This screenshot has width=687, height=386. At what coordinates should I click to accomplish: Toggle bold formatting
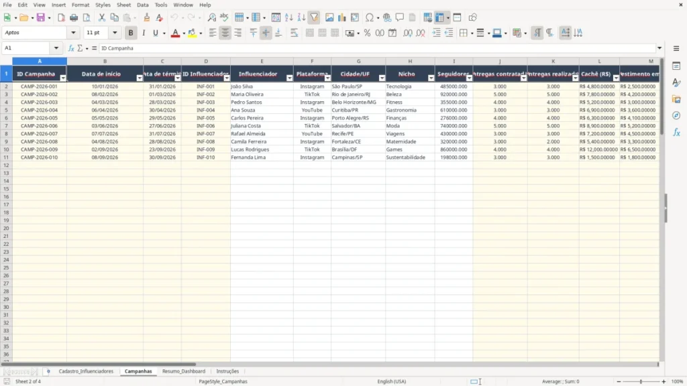pos(131,33)
